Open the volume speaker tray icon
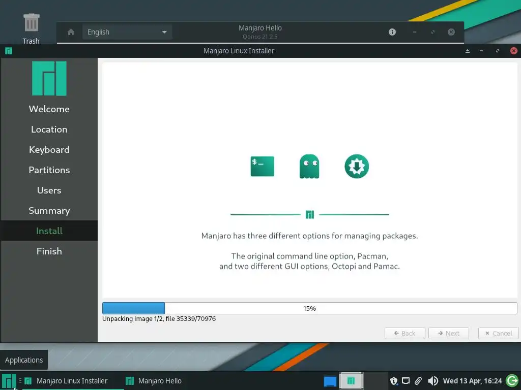The height and width of the screenshot is (390, 521). 433,381
